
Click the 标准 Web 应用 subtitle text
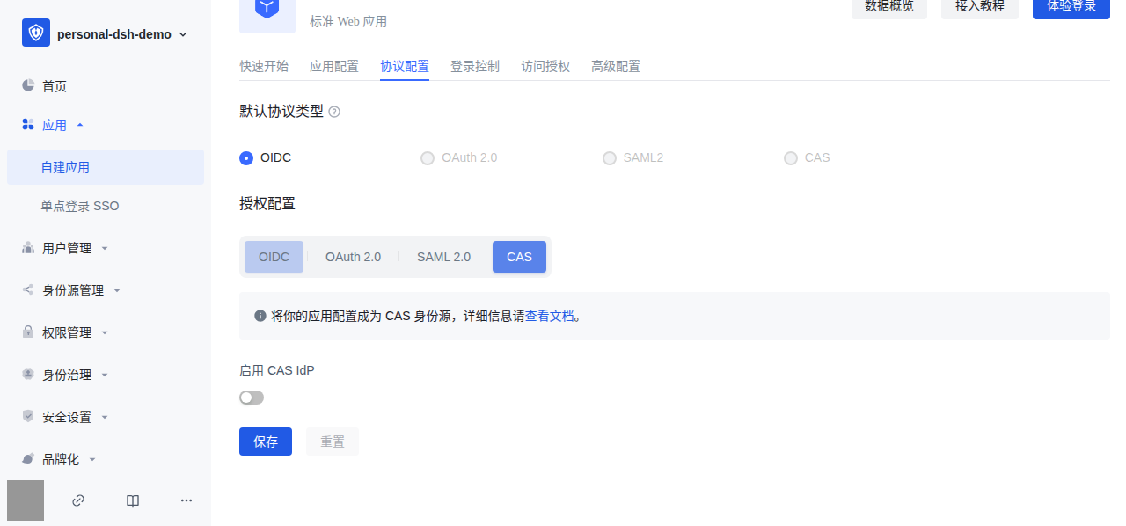348,21
